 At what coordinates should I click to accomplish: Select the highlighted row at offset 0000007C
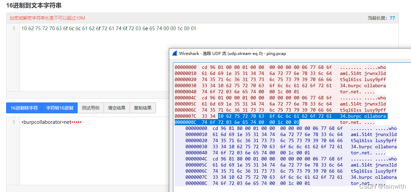click(280, 116)
